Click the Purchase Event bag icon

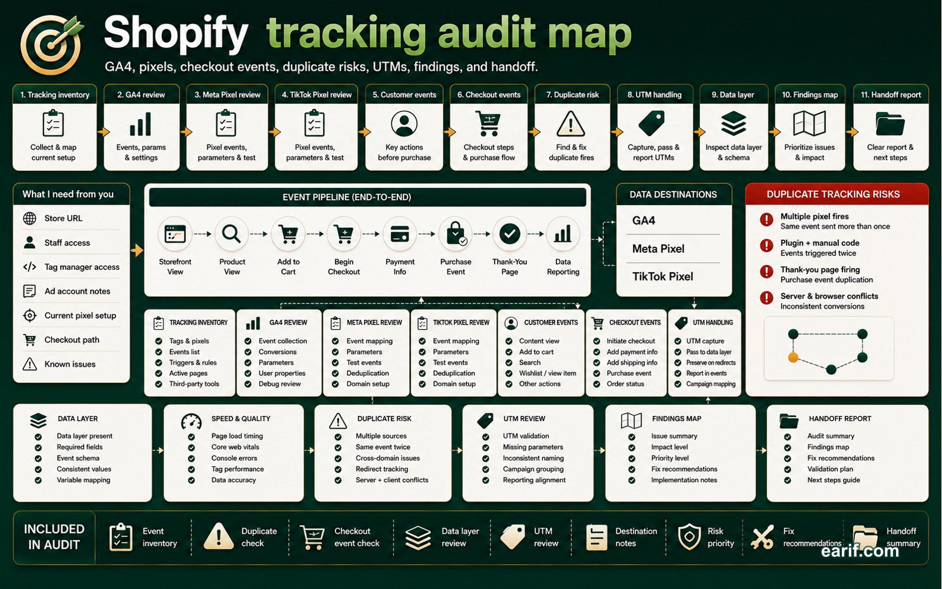(456, 234)
